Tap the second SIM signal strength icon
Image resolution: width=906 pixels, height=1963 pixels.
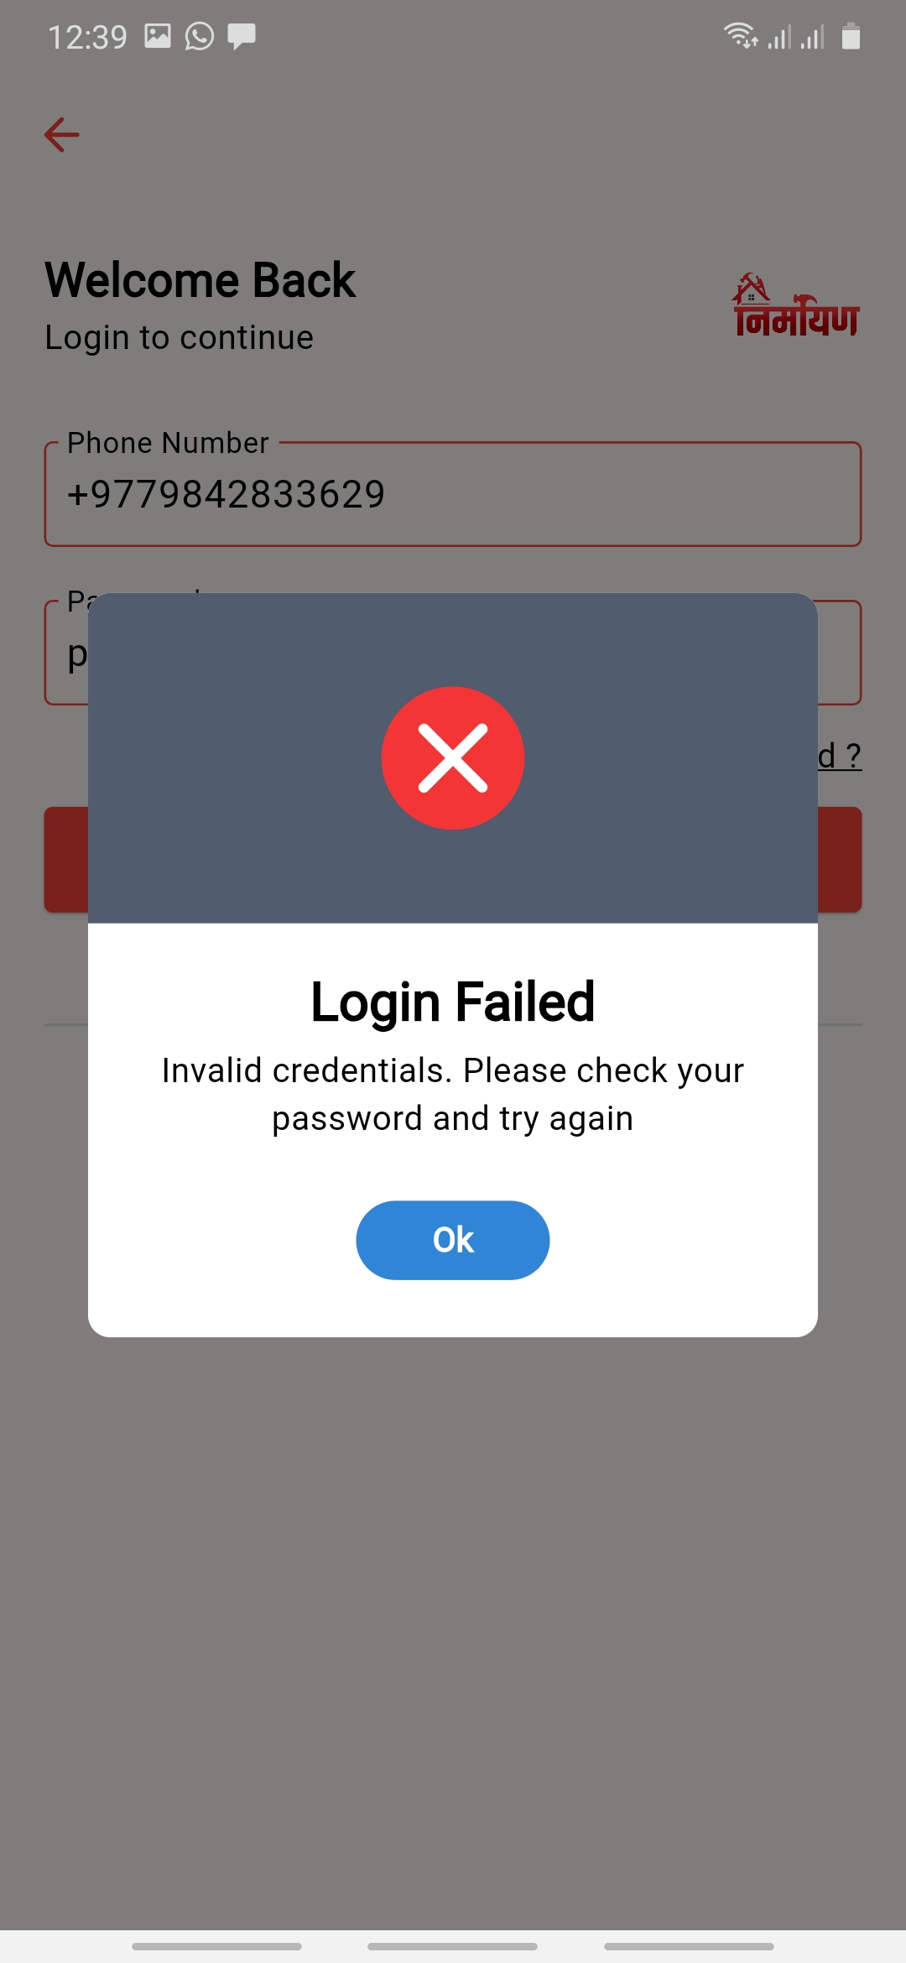(812, 37)
